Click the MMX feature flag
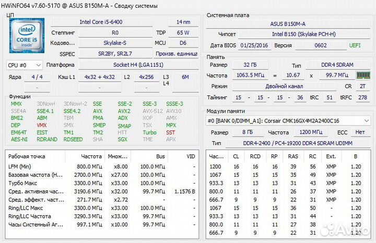The width and height of the screenshot is (376, 243). tap(16, 104)
